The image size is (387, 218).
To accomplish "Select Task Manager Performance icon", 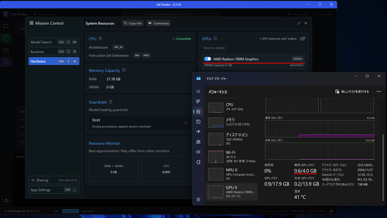I will (198, 111).
